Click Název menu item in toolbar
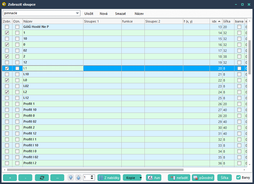 [139, 14]
